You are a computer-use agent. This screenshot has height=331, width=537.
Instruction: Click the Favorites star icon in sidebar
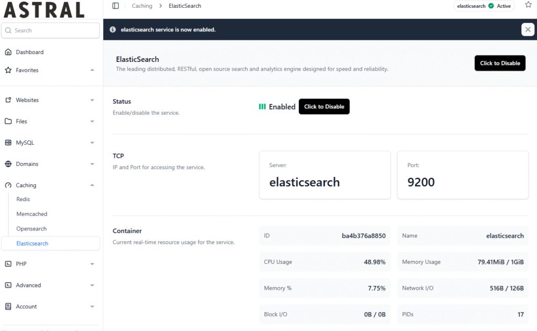point(8,70)
